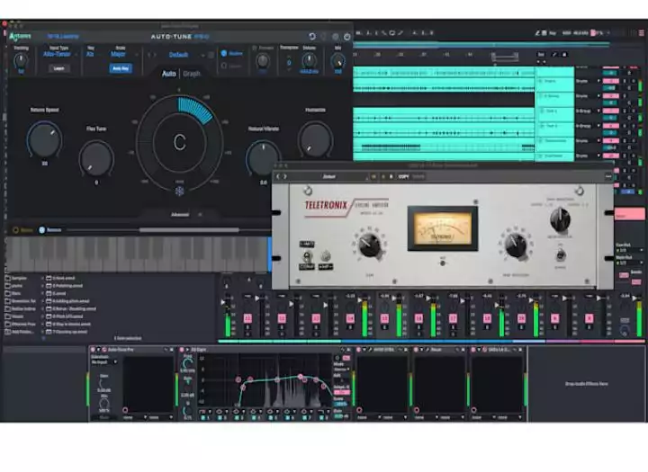Open the LA-2A preset name dropdown
The width and height of the screenshot is (648, 472).
329,177
